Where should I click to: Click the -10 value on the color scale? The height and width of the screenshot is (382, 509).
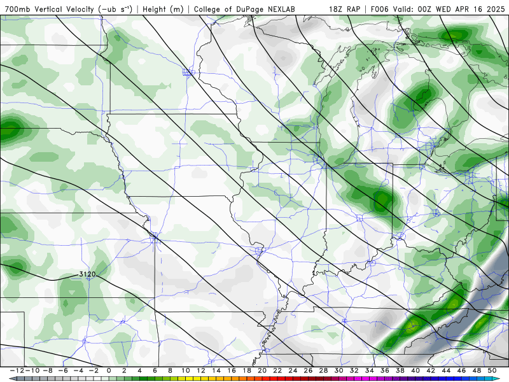click(x=32, y=371)
